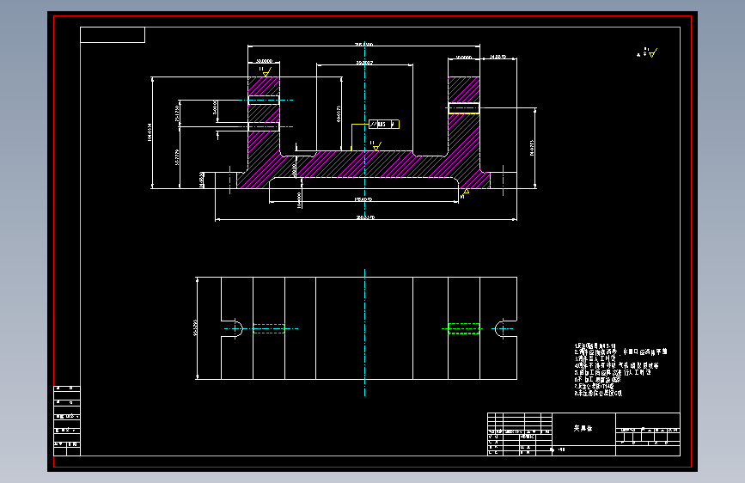
Task: Select the plan view height dimension
Action: [196, 328]
